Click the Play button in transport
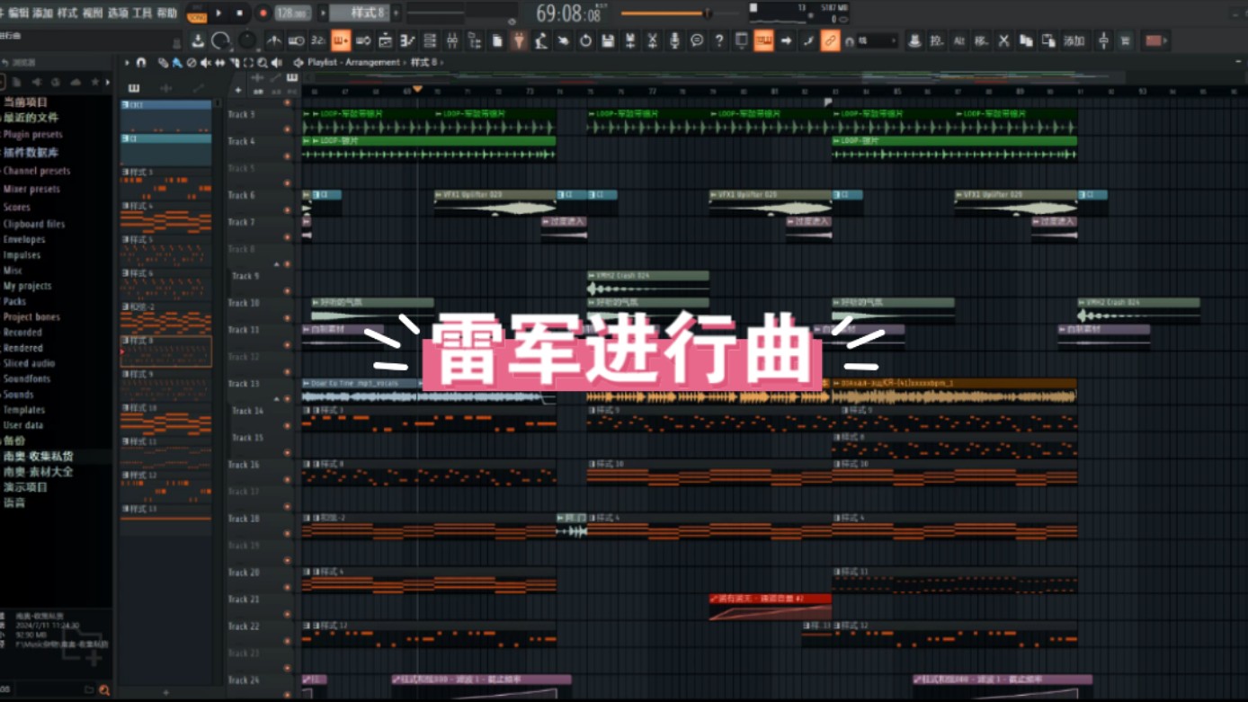The image size is (1248, 702). click(x=218, y=13)
